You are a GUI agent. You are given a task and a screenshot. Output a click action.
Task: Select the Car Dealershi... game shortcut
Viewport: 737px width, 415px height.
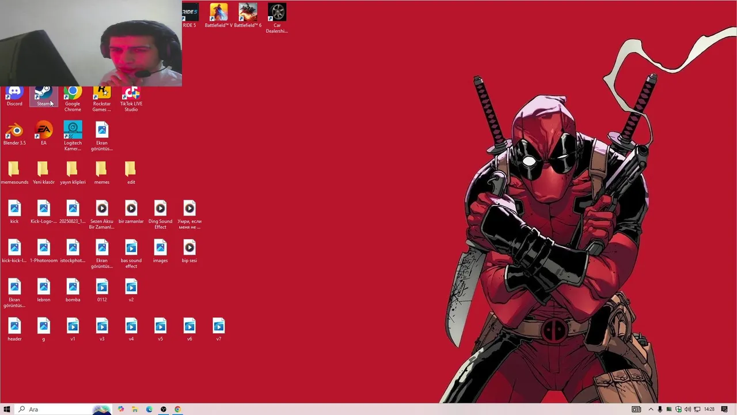coord(277,18)
